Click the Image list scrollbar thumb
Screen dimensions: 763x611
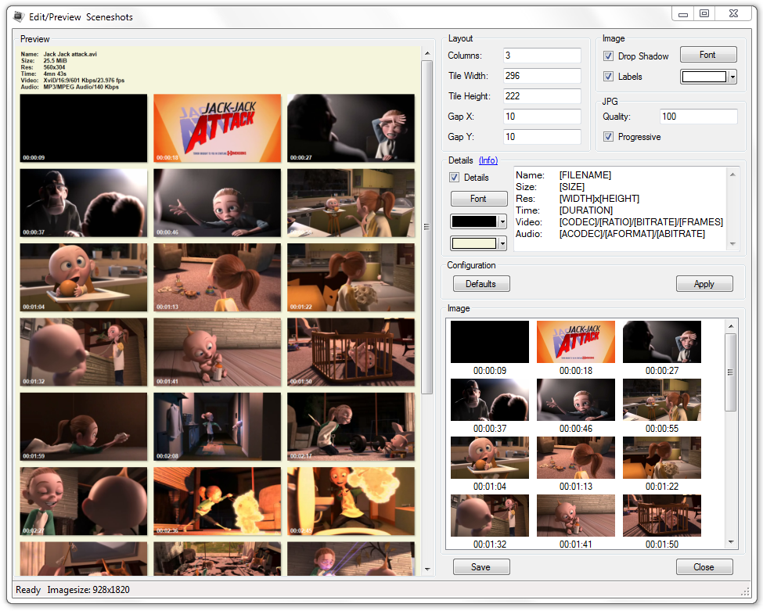[730, 372]
